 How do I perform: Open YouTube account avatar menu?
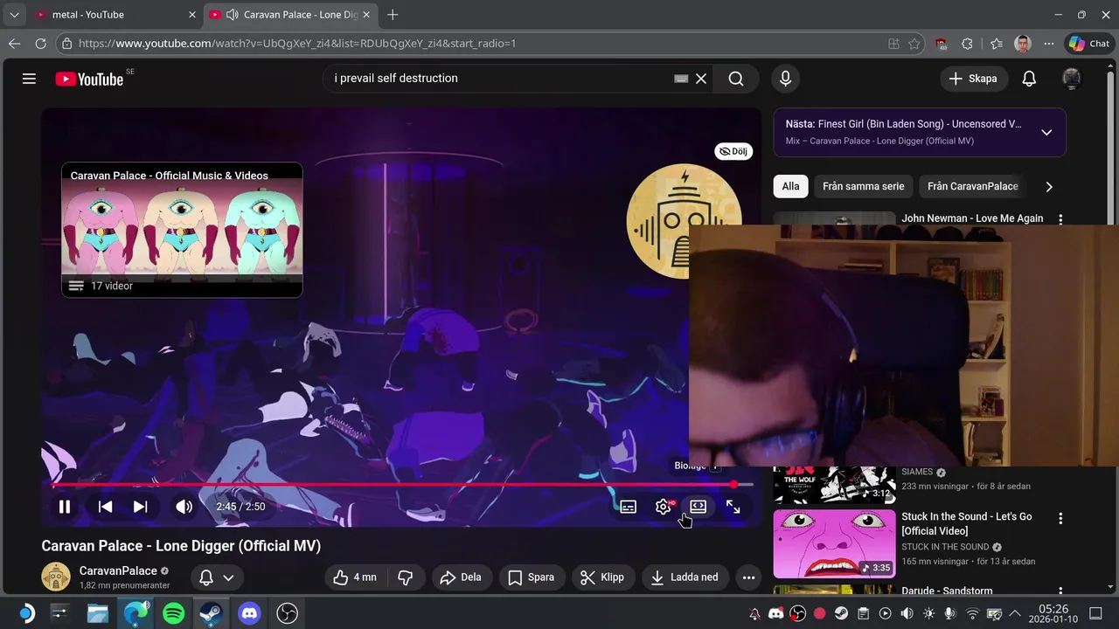click(x=1071, y=79)
